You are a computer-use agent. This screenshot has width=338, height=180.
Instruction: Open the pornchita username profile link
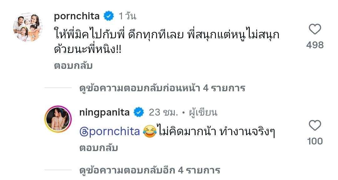tap(77, 16)
